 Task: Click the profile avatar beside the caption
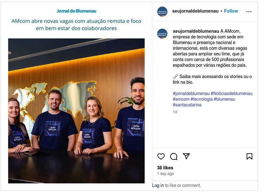tap(162, 34)
